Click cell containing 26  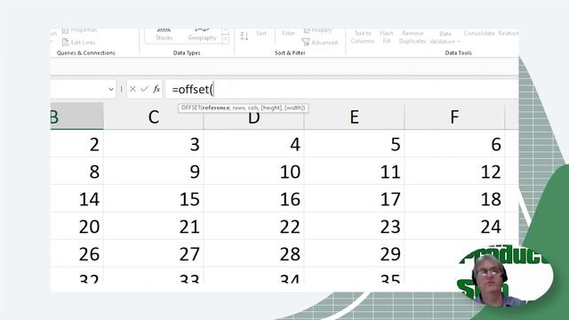[77, 253]
